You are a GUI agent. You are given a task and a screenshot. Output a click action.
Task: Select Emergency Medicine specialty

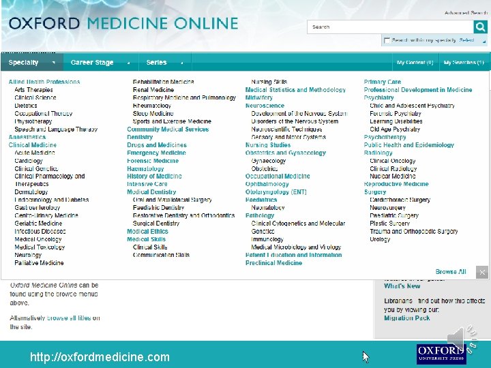tap(156, 153)
